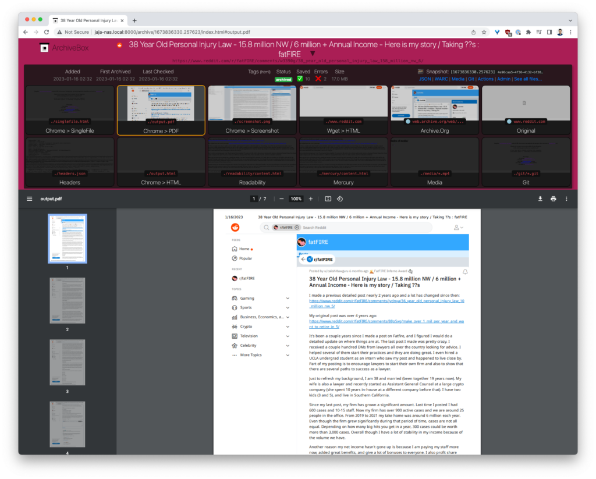Download the output.pdf file
Image resolution: width=596 pixels, height=479 pixels.
tap(540, 198)
